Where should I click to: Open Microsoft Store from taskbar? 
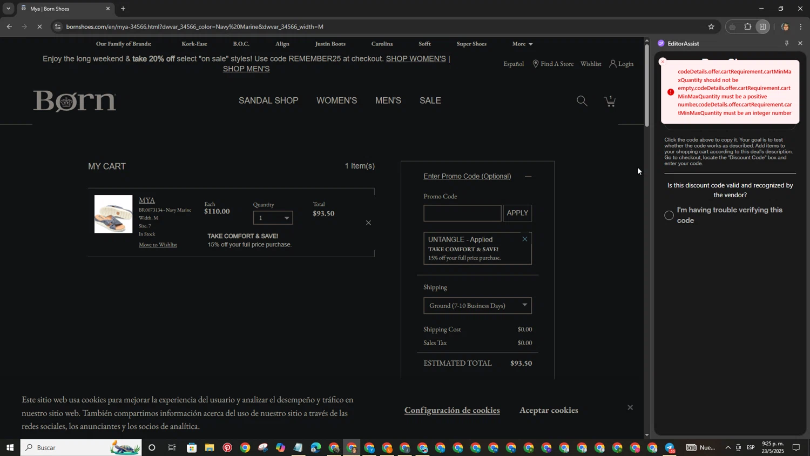tap(192, 447)
